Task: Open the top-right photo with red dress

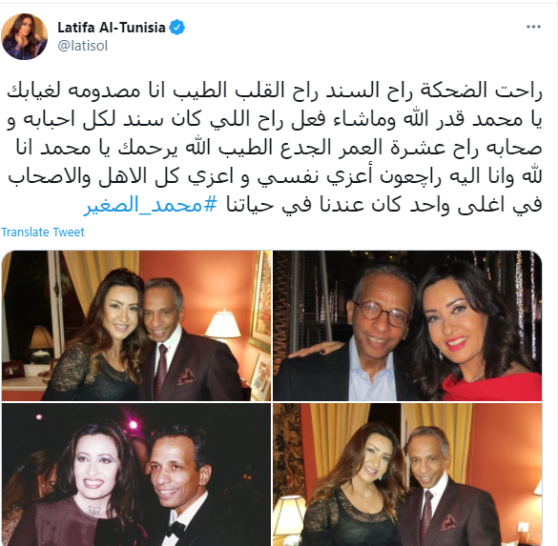Action: 407,326
